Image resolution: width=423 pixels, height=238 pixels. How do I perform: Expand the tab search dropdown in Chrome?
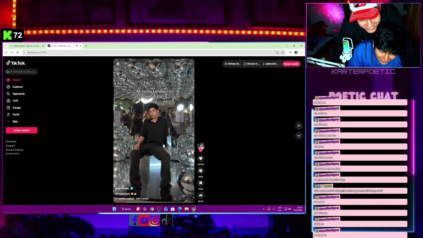tap(6, 46)
